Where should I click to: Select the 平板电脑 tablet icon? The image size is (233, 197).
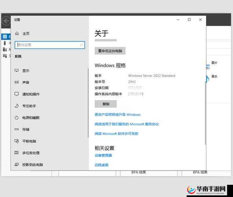coord(17,141)
